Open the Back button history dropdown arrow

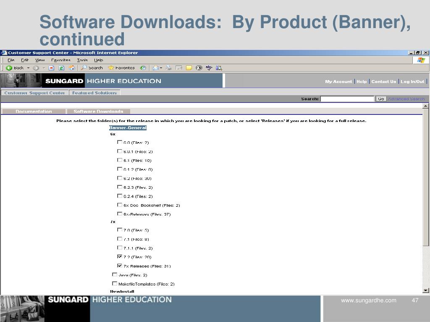(28, 68)
